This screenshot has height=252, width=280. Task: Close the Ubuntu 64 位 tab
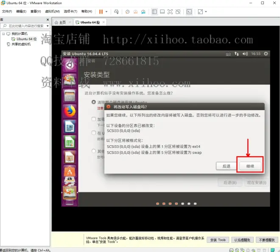104,22
